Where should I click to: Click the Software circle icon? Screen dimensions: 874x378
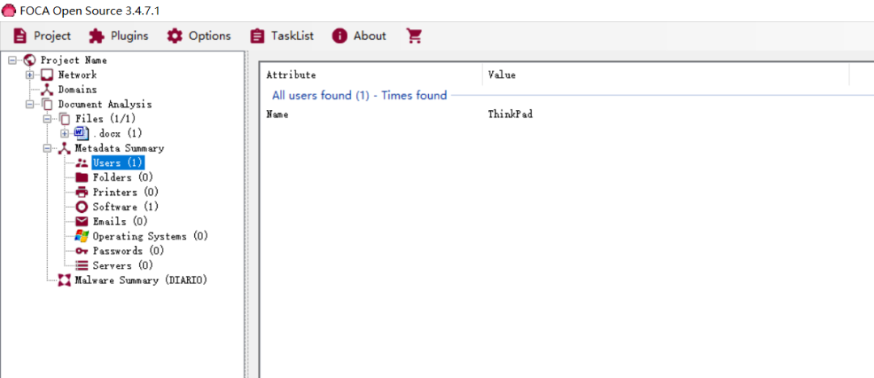coord(82,207)
